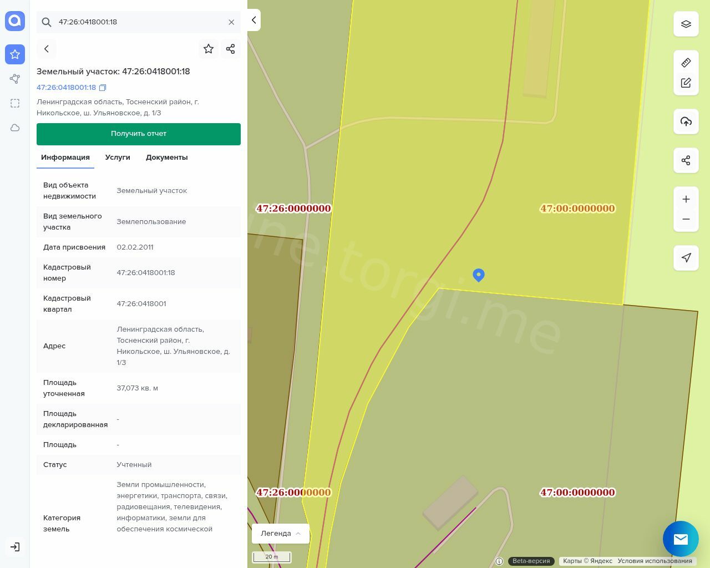This screenshot has height=568, width=710.
Task: Copy cadastral number 47:26:0418001:18
Action: (x=103, y=88)
